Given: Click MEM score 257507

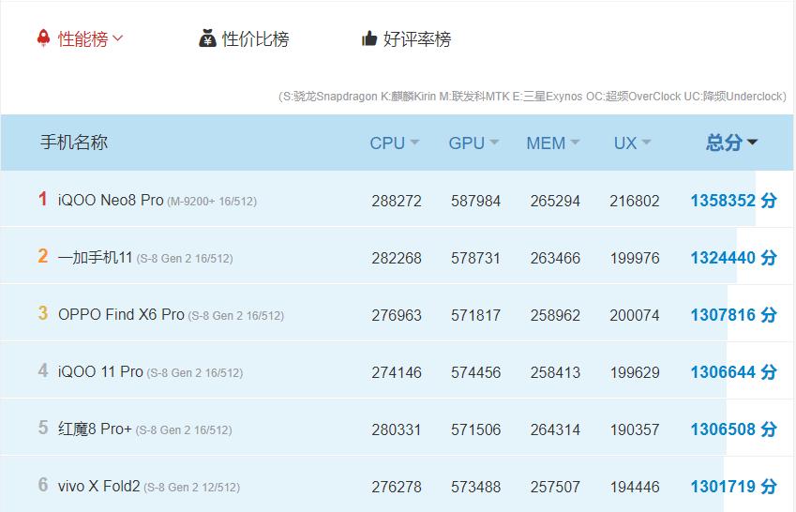Looking at the screenshot, I should tap(555, 487).
